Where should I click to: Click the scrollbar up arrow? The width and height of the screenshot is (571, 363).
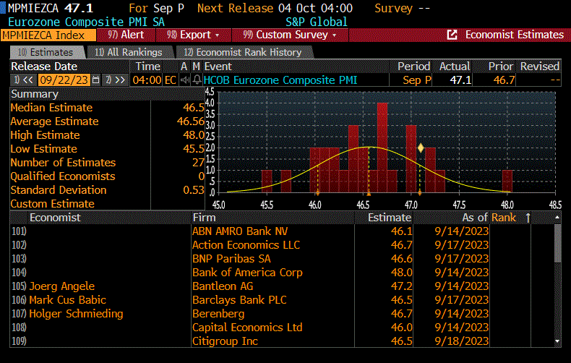pyautogui.click(x=557, y=218)
